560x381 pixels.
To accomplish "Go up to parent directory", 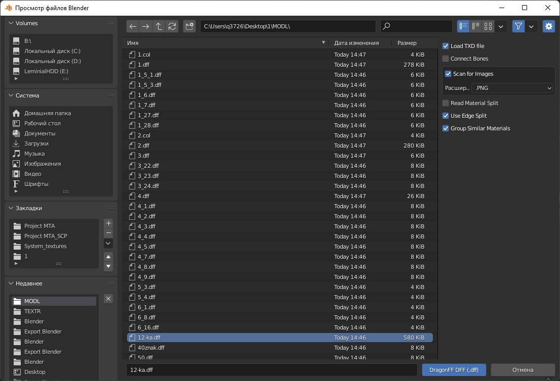I will pyautogui.click(x=159, y=26).
